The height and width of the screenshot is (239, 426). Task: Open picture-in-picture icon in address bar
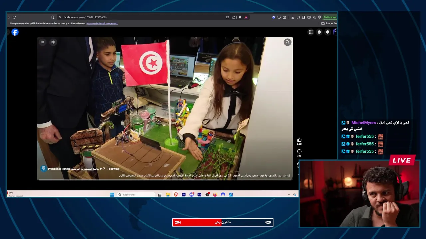pos(227,17)
